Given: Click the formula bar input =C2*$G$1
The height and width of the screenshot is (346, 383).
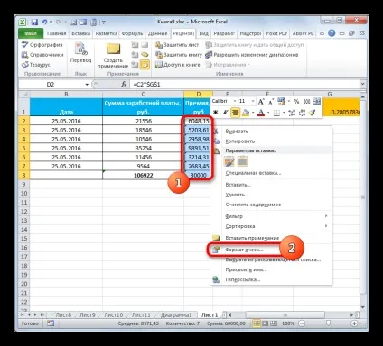Looking at the screenshot, I should click(x=245, y=85).
